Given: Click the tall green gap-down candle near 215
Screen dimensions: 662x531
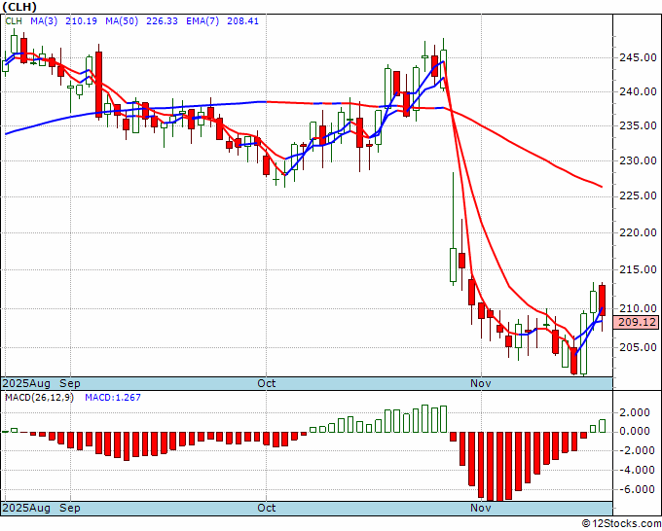Looking at the screenshot, I should [x=453, y=265].
